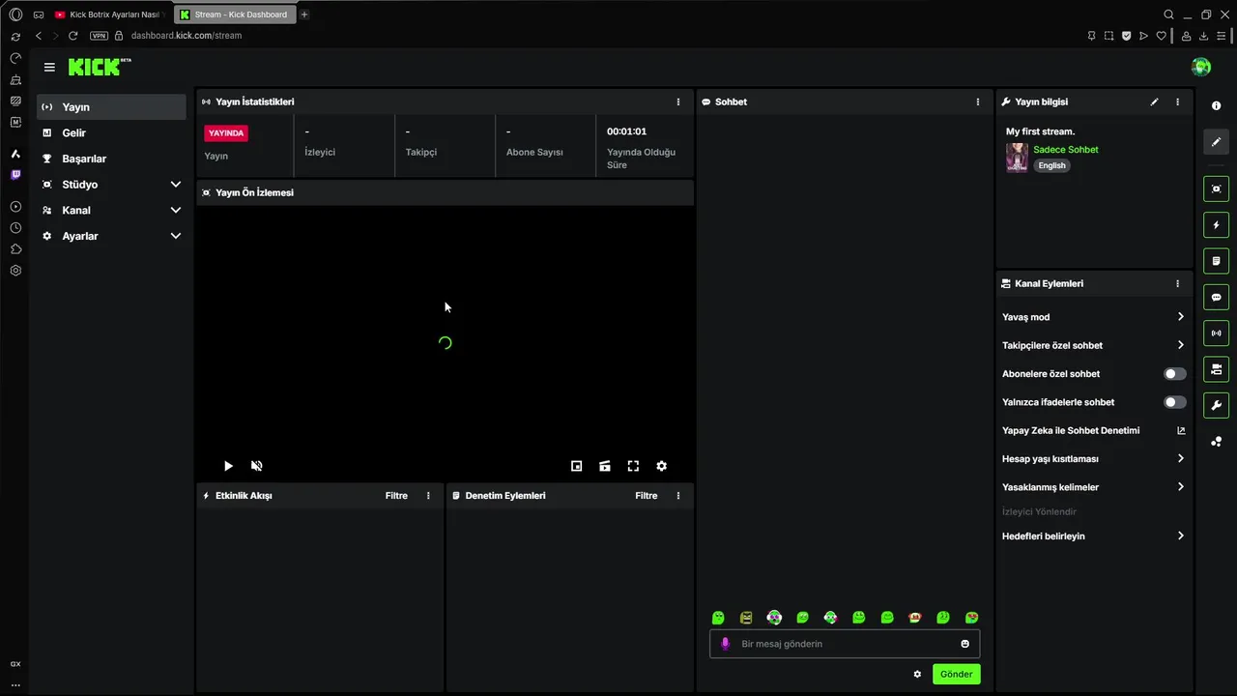This screenshot has width=1237, height=696.
Task: Toggle the wrench stream info widget icon
Action: click(1216, 405)
